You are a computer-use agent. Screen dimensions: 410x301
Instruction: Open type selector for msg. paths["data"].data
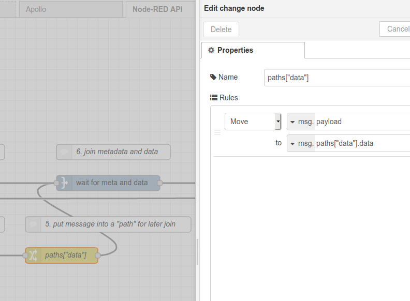point(301,143)
